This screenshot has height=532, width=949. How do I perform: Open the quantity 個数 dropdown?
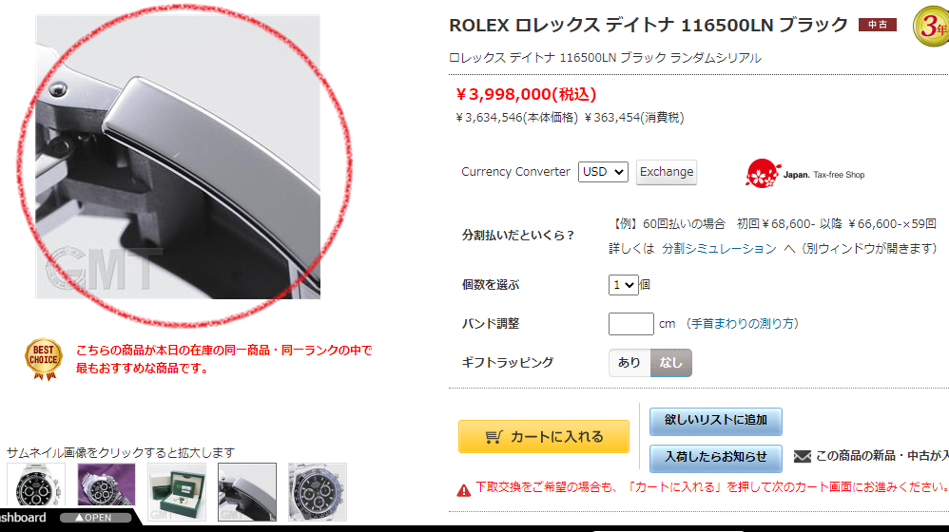coord(624,285)
